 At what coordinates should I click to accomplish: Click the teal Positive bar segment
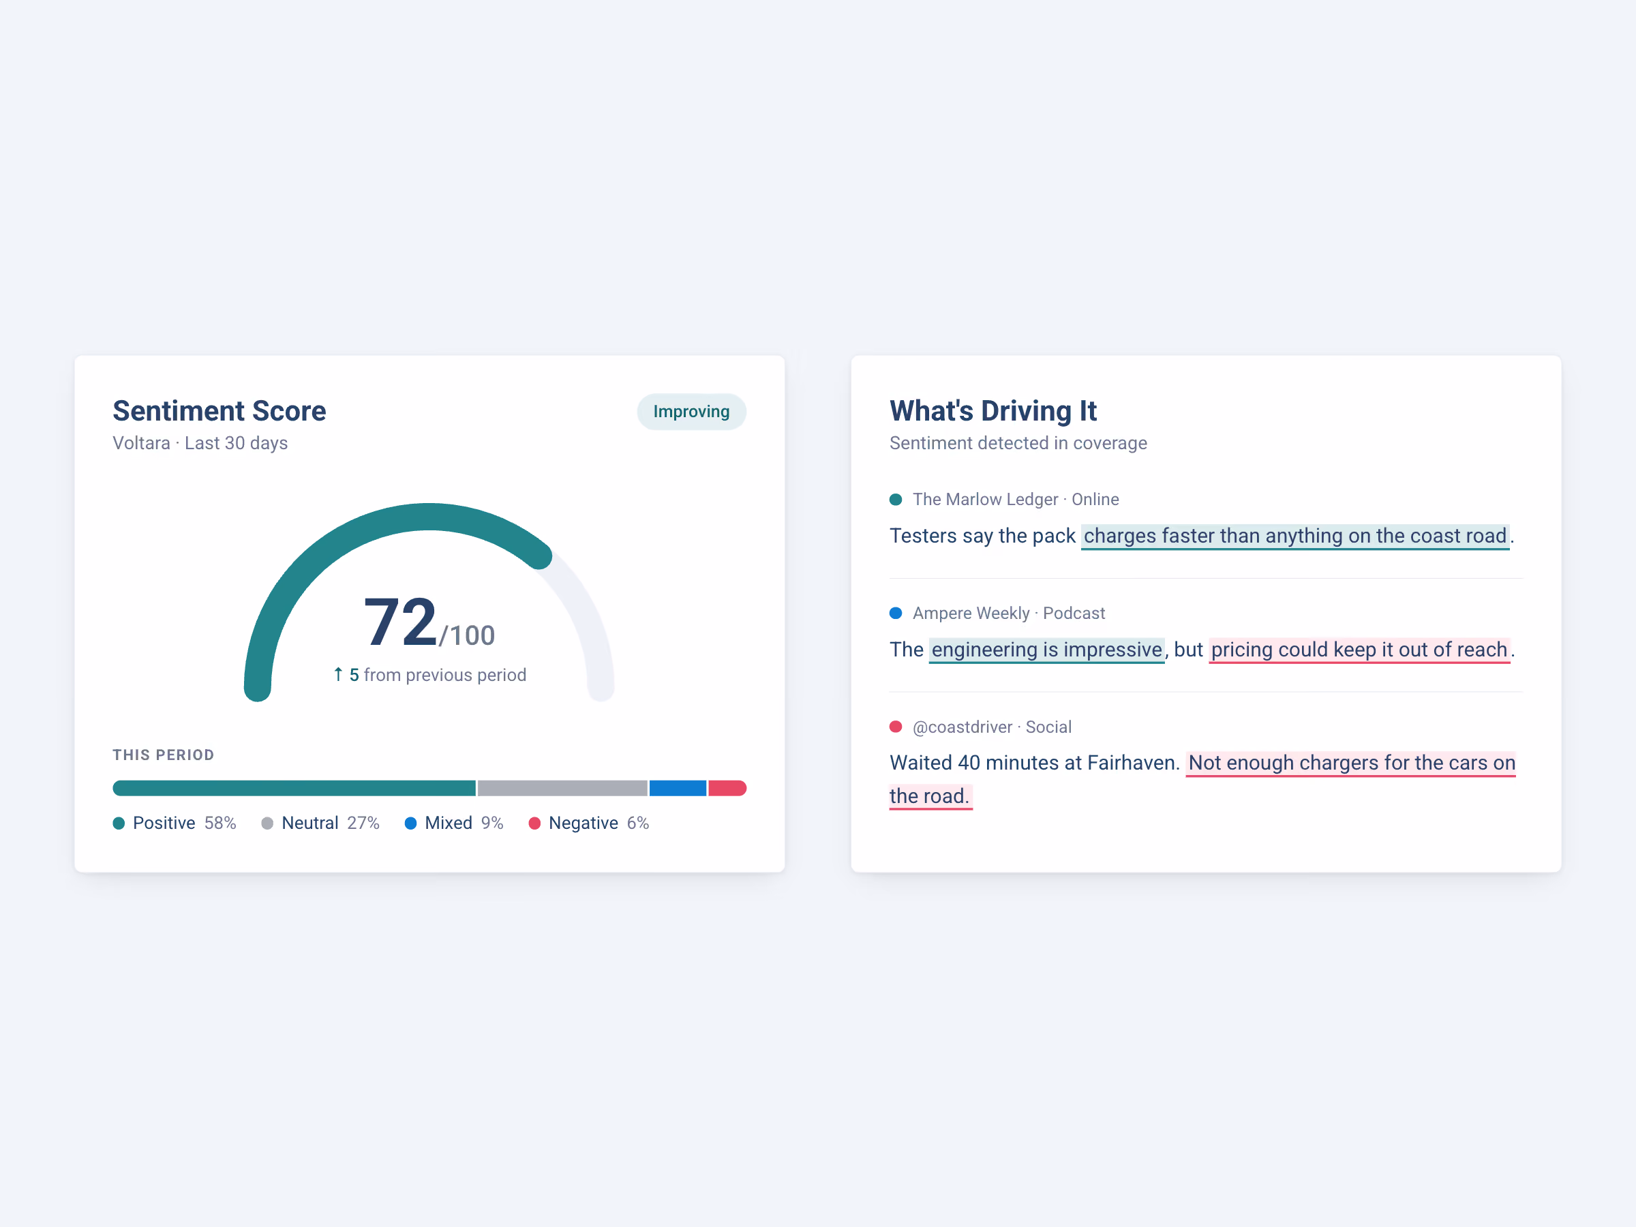294,789
